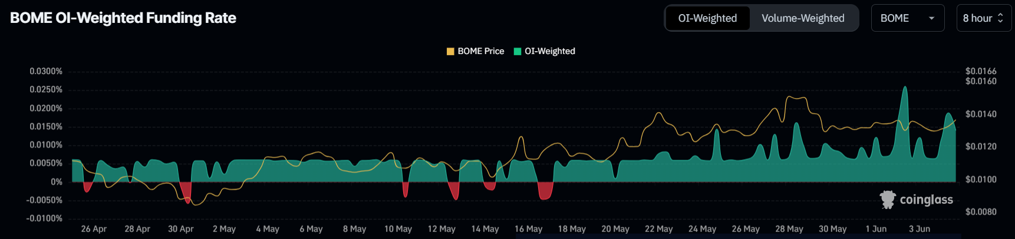
Task: Click the chart title BOME OI-Weighted Funding Rate
Action: [123, 18]
